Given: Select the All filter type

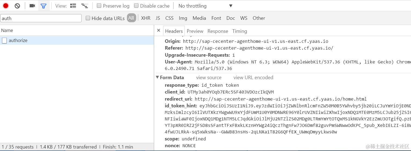Looking at the screenshot, I should tap(131, 18).
